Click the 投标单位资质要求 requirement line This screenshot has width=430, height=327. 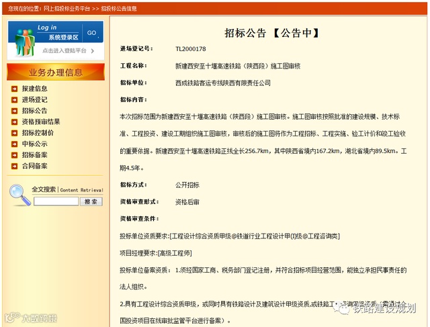(230, 236)
